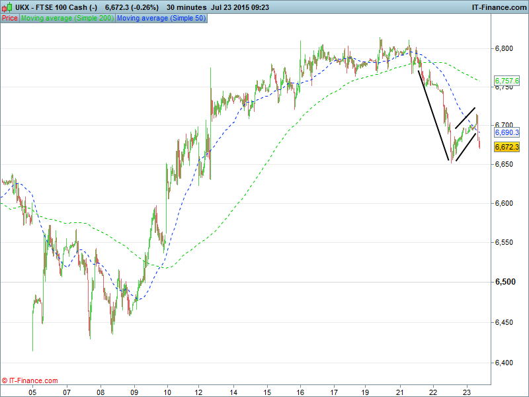Viewport: 529px width, 397px height.
Task: Select the upper short black channel line
Action: (x=466, y=118)
